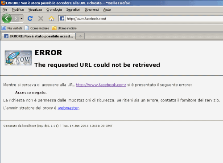Open the File menu

tap(5, 10)
